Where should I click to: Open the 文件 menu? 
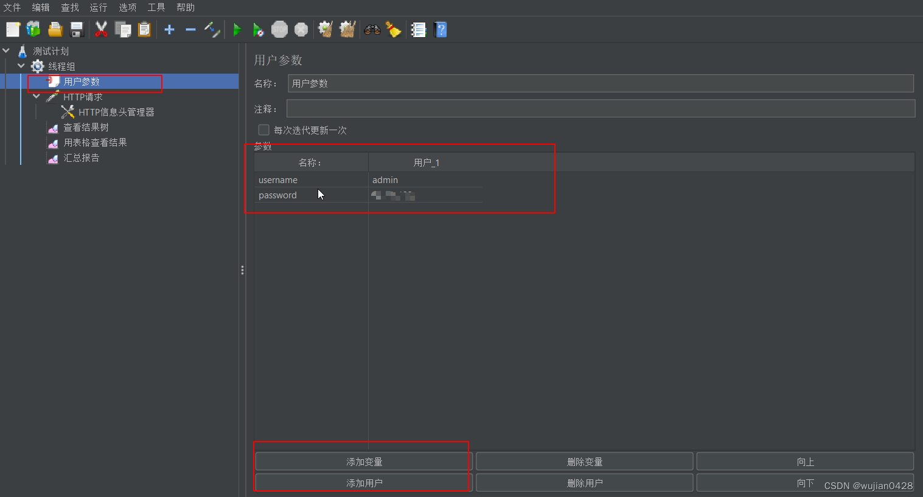coord(12,7)
